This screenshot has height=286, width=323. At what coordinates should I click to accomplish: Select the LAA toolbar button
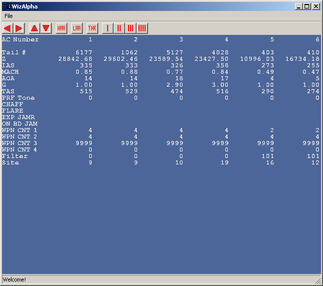coord(77,28)
